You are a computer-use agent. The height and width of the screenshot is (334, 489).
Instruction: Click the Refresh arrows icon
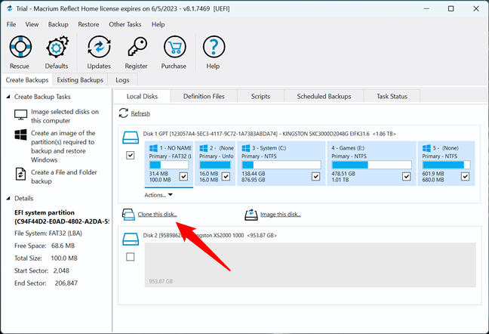pyautogui.click(x=124, y=113)
